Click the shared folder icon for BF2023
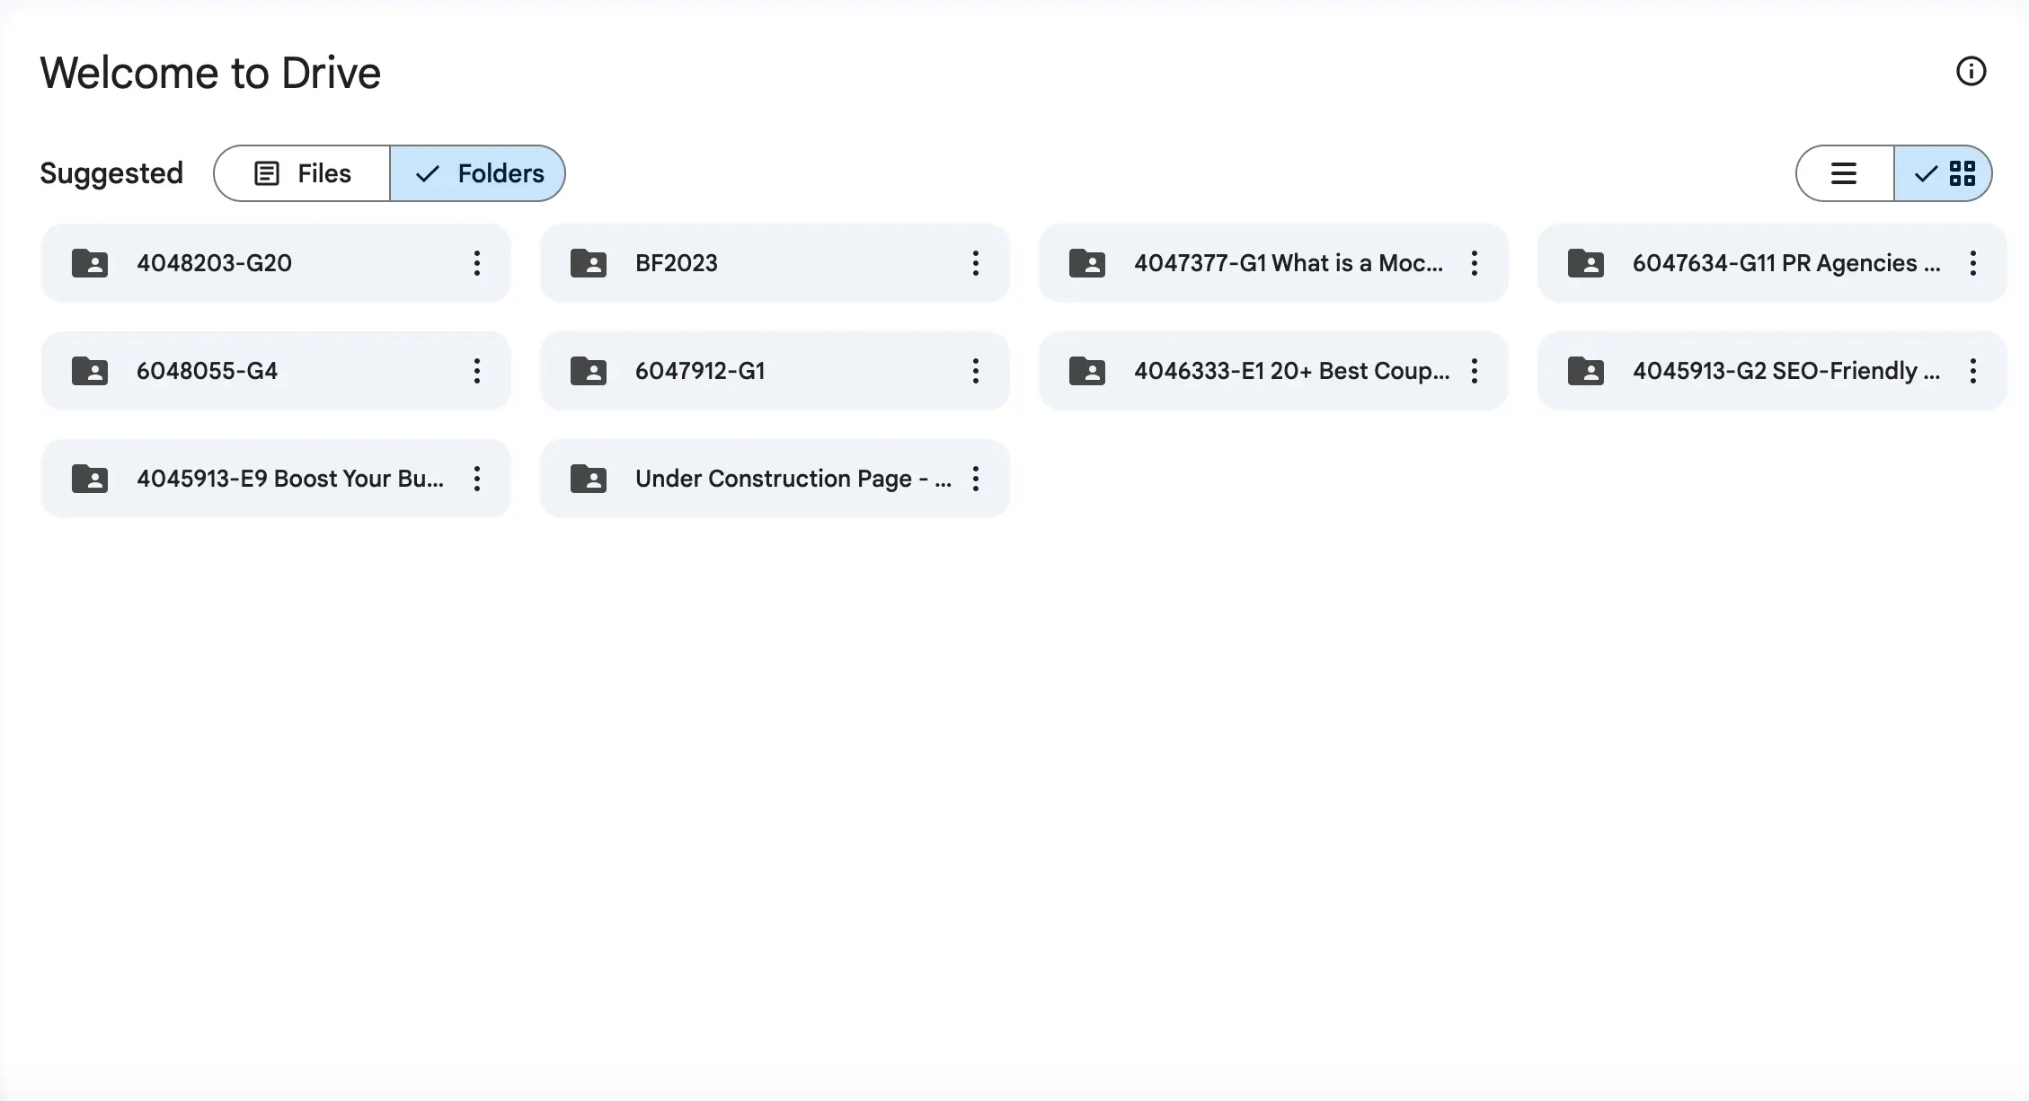 [x=589, y=263]
